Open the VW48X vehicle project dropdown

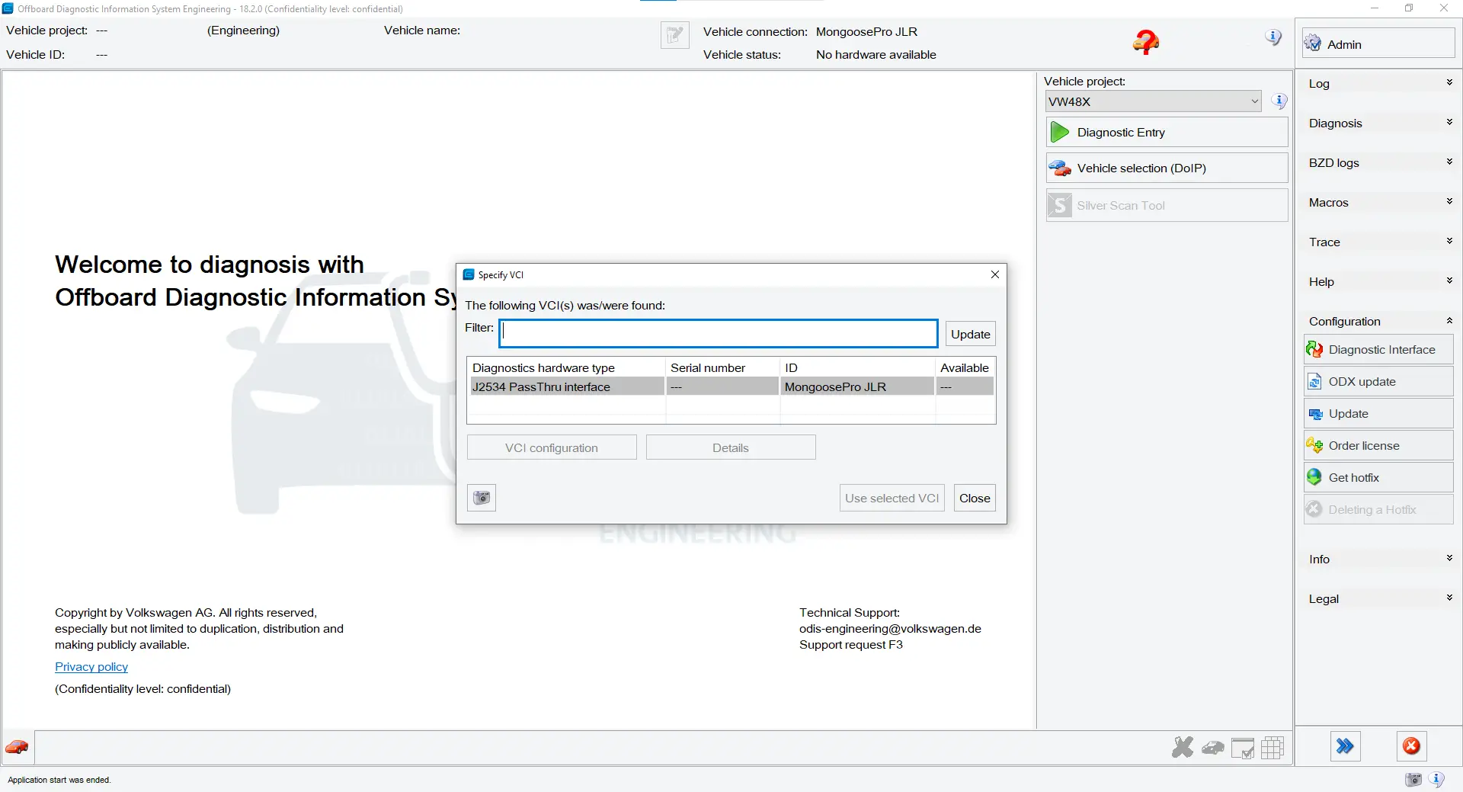pos(1154,101)
